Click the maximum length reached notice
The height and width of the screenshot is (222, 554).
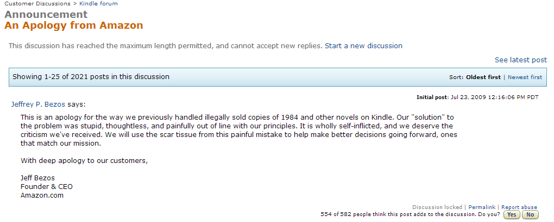165,46
